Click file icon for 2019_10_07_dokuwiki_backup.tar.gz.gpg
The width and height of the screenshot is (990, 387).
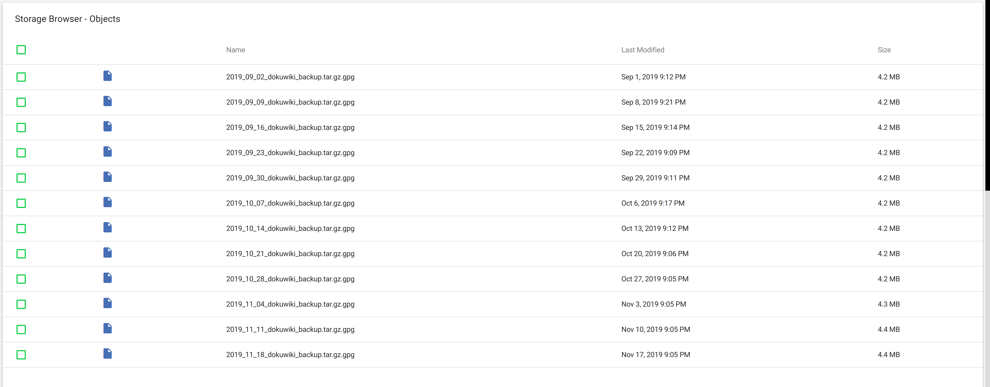pos(108,202)
